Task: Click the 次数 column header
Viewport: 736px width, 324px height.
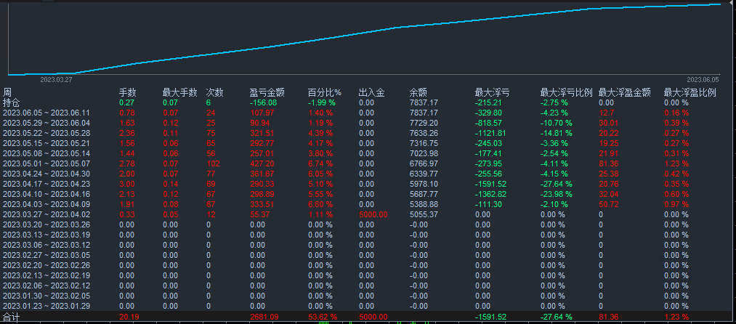Action: (x=214, y=92)
